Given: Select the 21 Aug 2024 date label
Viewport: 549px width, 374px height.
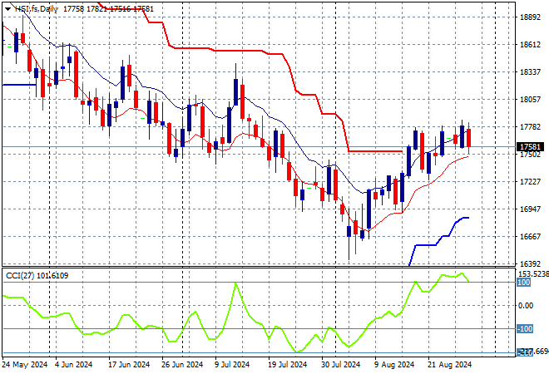Looking at the screenshot, I should pos(449,365).
